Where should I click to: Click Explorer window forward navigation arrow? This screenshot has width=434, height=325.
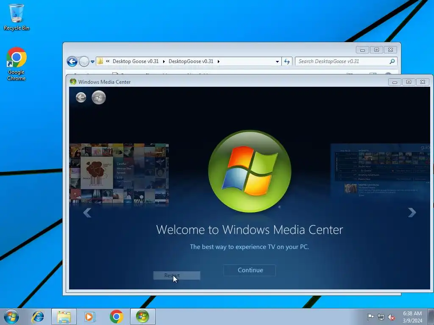tap(84, 61)
